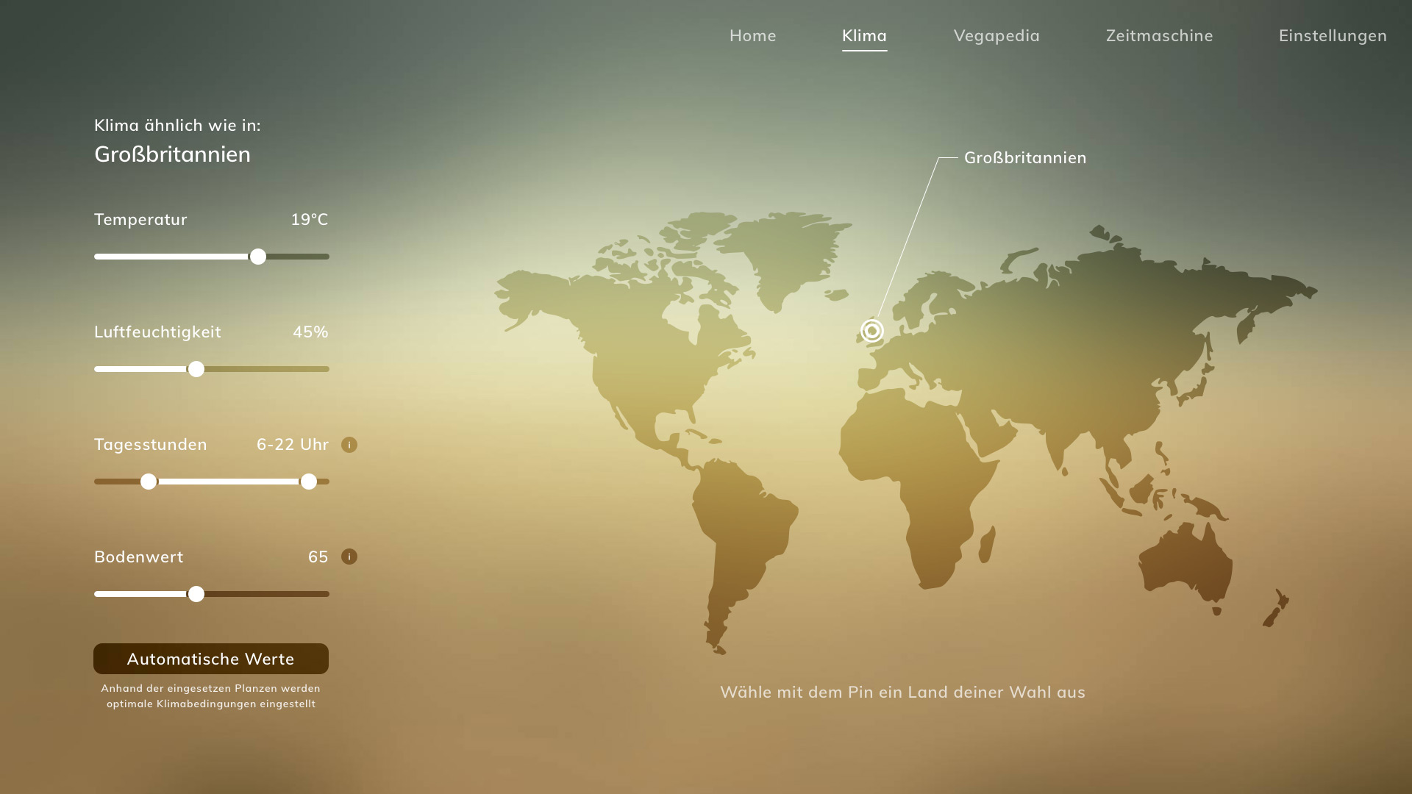Switch to the Vegapedia tab
This screenshot has width=1412, height=794.
(996, 36)
